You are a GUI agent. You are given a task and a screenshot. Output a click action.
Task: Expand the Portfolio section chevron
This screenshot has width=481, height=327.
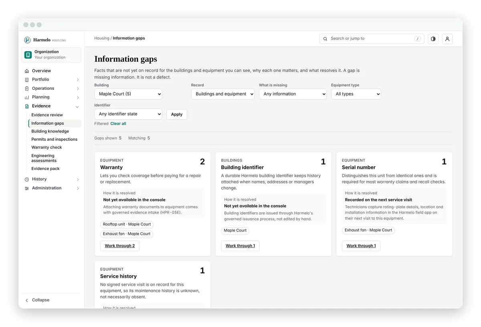(x=78, y=80)
